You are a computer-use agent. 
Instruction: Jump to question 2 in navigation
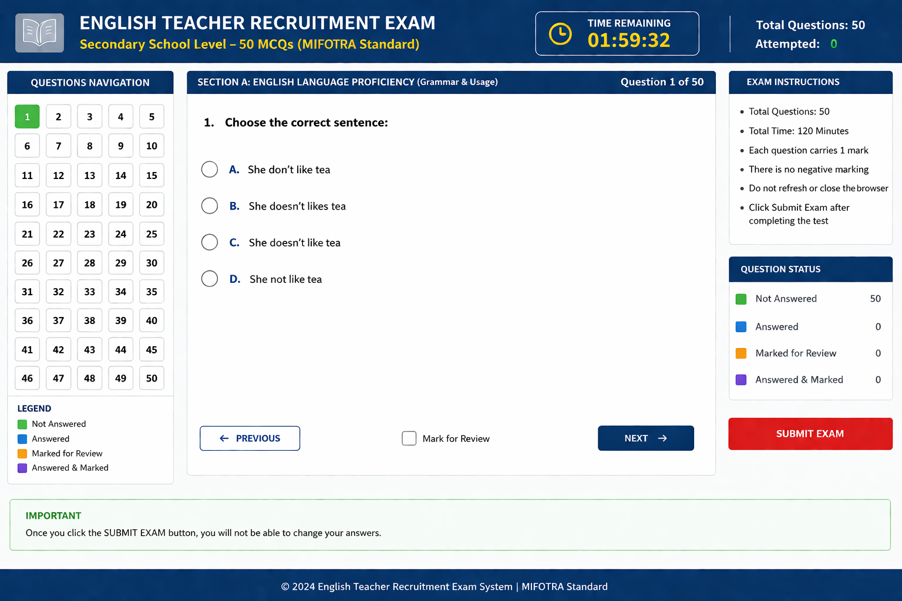(x=58, y=117)
